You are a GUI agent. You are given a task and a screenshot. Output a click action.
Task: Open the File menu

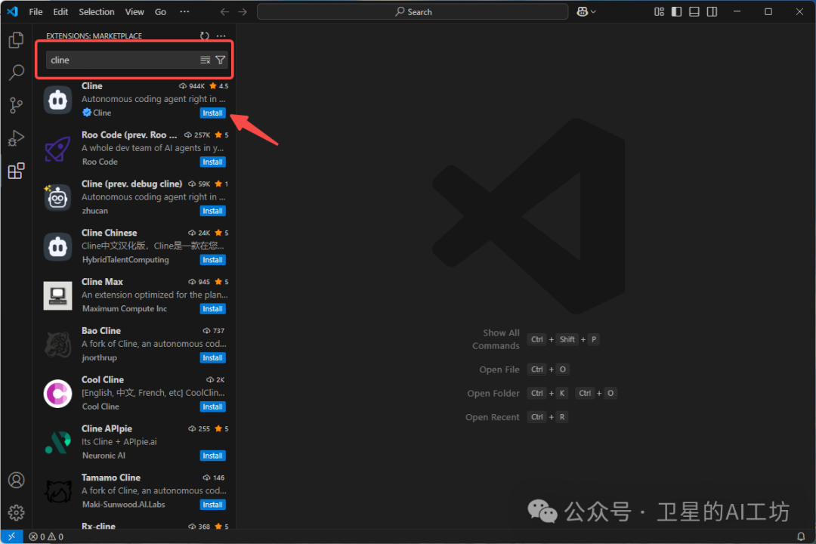pos(36,11)
